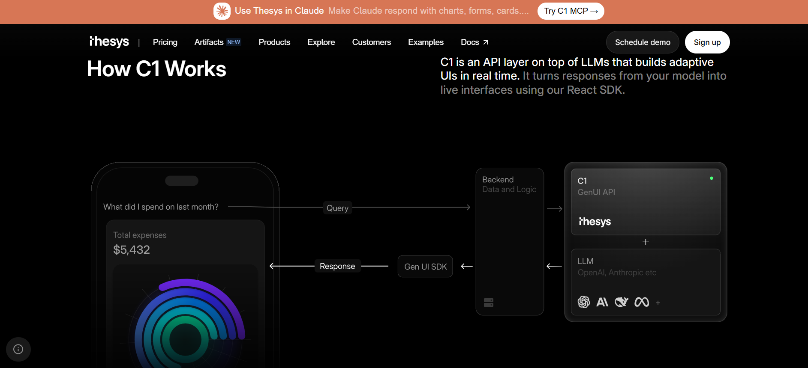
Task: Click the green status dot on C1 card
Action: [712, 178]
